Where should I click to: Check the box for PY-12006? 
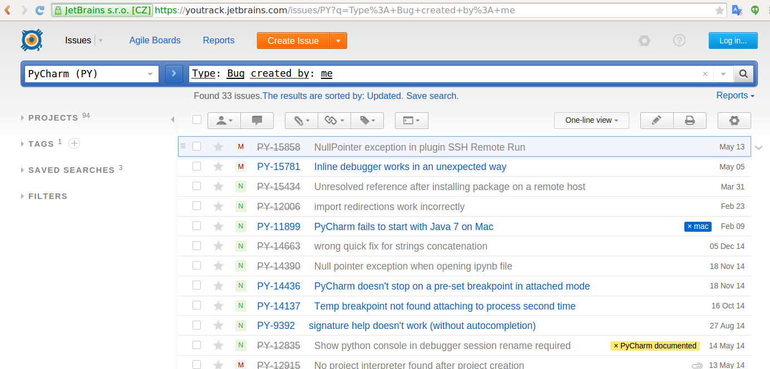(x=196, y=206)
